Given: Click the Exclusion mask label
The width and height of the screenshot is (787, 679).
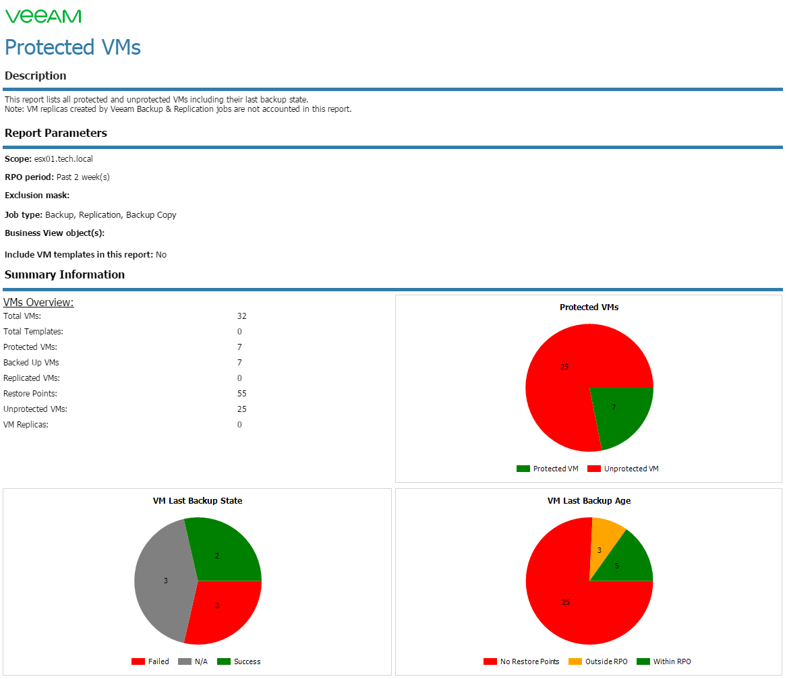Looking at the screenshot, I should pos(37,196).
